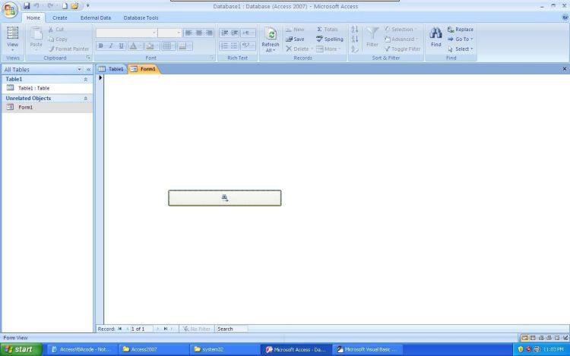
Task: Collapse the Unrelated Objects group
Action: click(85, 99)
